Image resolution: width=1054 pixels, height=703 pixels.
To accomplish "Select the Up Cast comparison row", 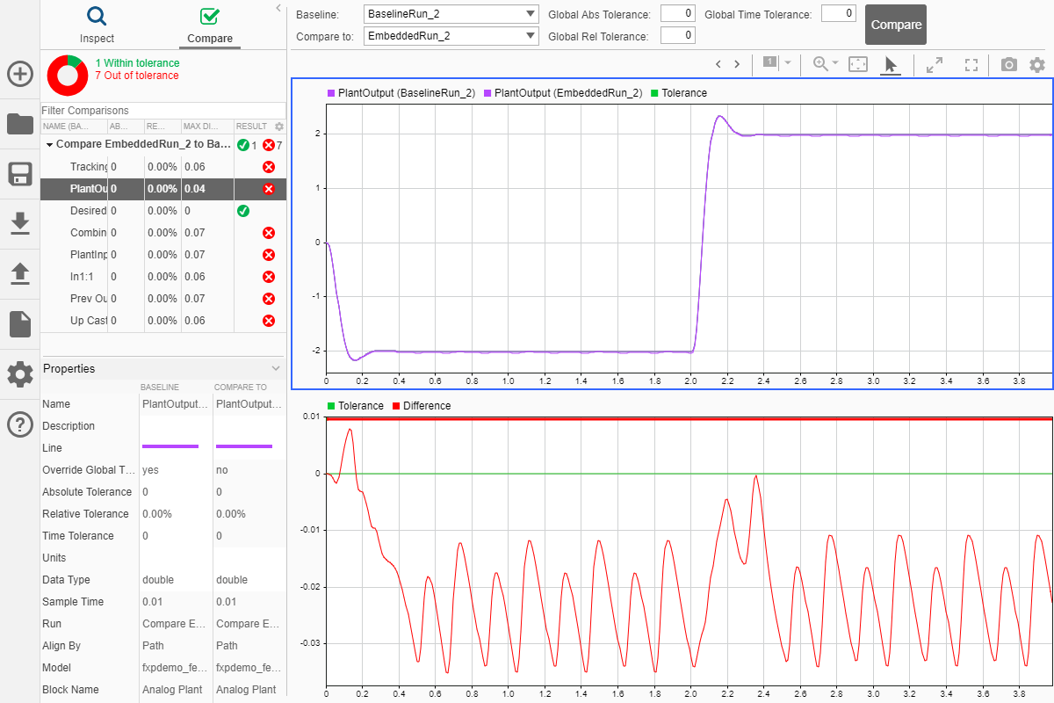I will pos(163,321).
